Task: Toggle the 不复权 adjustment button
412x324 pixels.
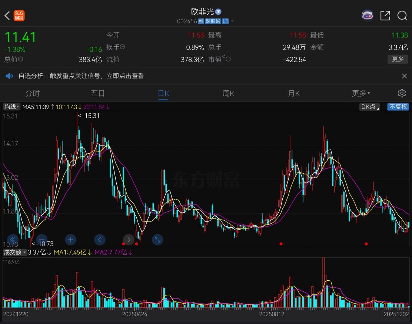Action: click(x=398, y=107)
